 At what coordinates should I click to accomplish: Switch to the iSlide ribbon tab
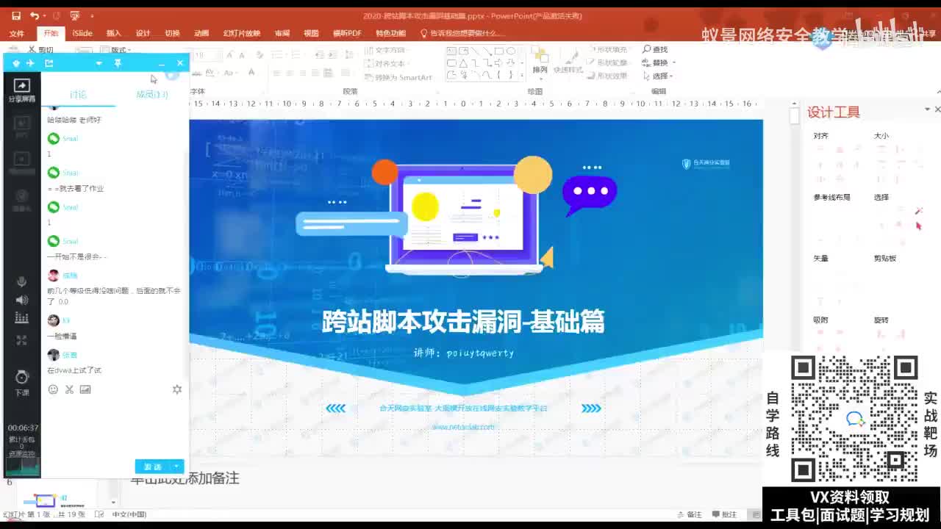[82, 33]
